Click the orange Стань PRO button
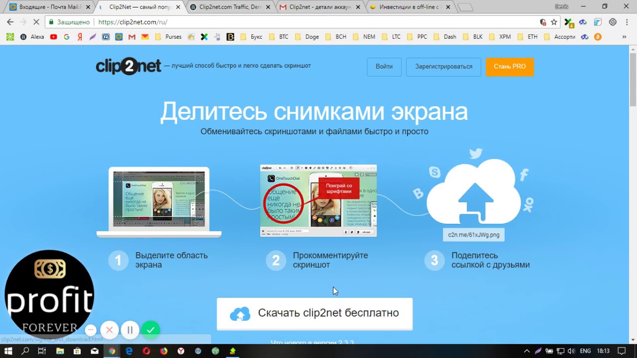This screenshot has height=358, width=637. (x=510, y=67)
